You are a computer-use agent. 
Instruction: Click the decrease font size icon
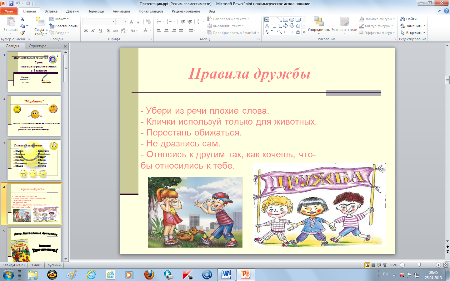coord(138,22)
